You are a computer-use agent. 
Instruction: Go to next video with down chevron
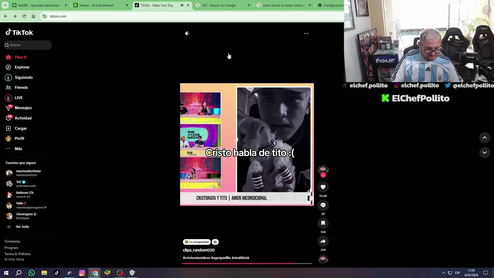(484, 153)
